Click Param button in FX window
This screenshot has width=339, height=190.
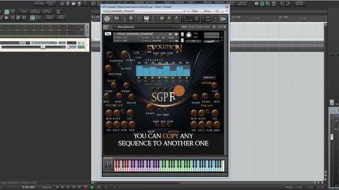pos(195,11)
